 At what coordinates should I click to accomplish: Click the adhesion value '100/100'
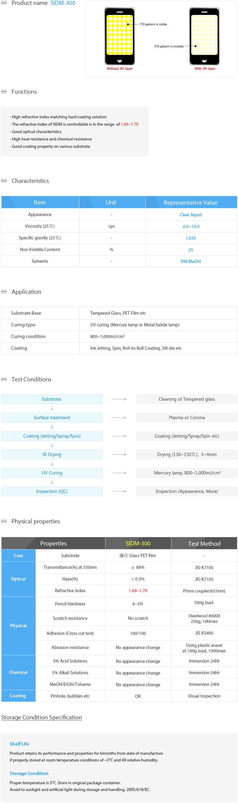tap(138, 633)
